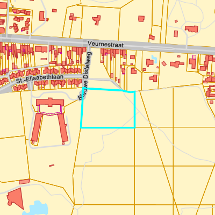This screenshot has width=215, height=215.
Task: Click the left wing of the U-shaped building
Action: coord(37,127)
